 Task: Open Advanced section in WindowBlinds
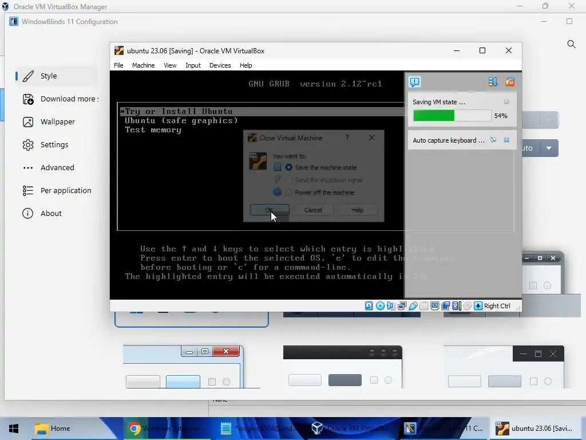tap(57, 167)
